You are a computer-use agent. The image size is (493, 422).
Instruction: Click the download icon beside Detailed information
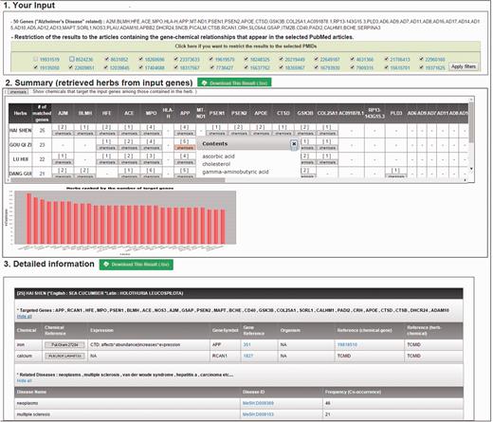[x=106, y=264]
